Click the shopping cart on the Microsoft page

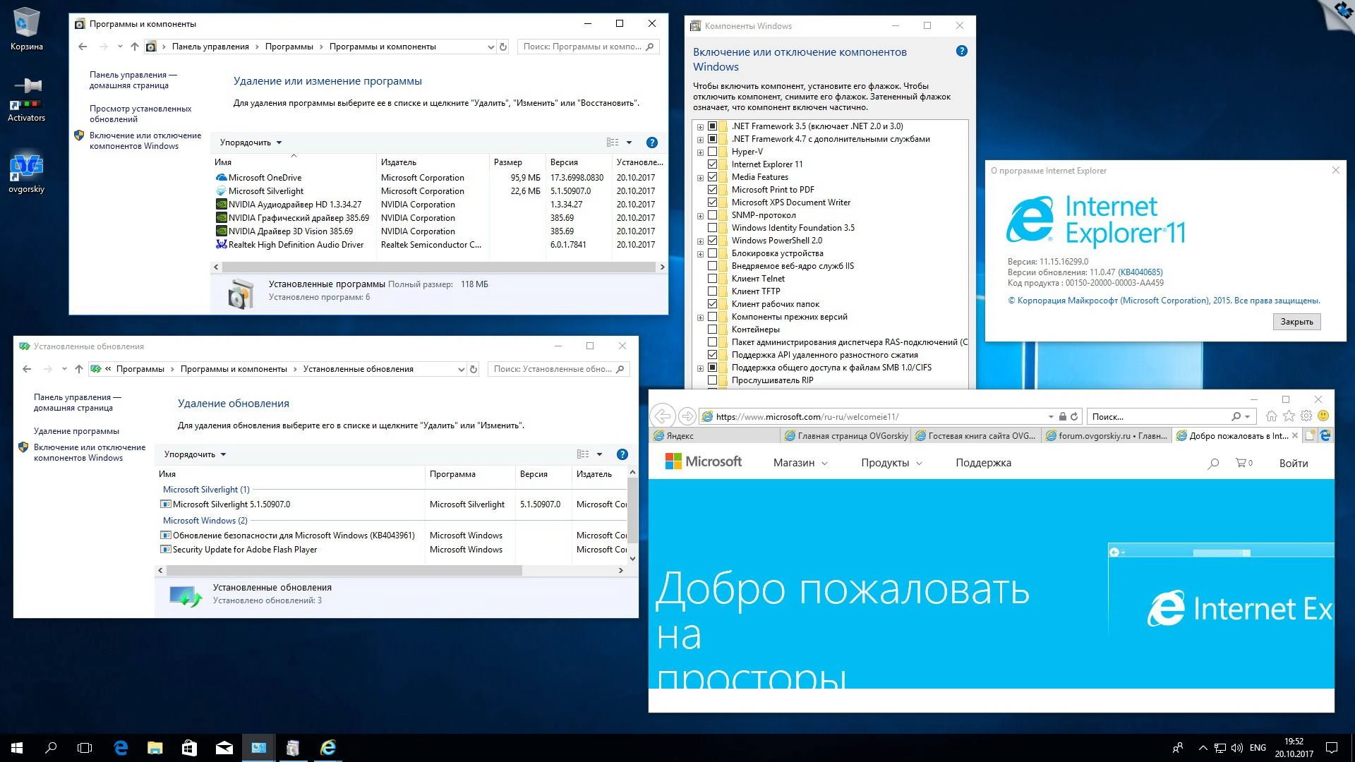1241,463
